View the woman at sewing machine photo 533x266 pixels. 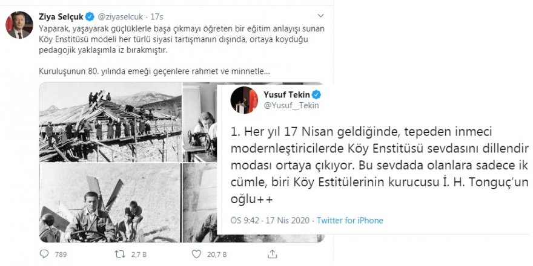[x=200, y=122]
